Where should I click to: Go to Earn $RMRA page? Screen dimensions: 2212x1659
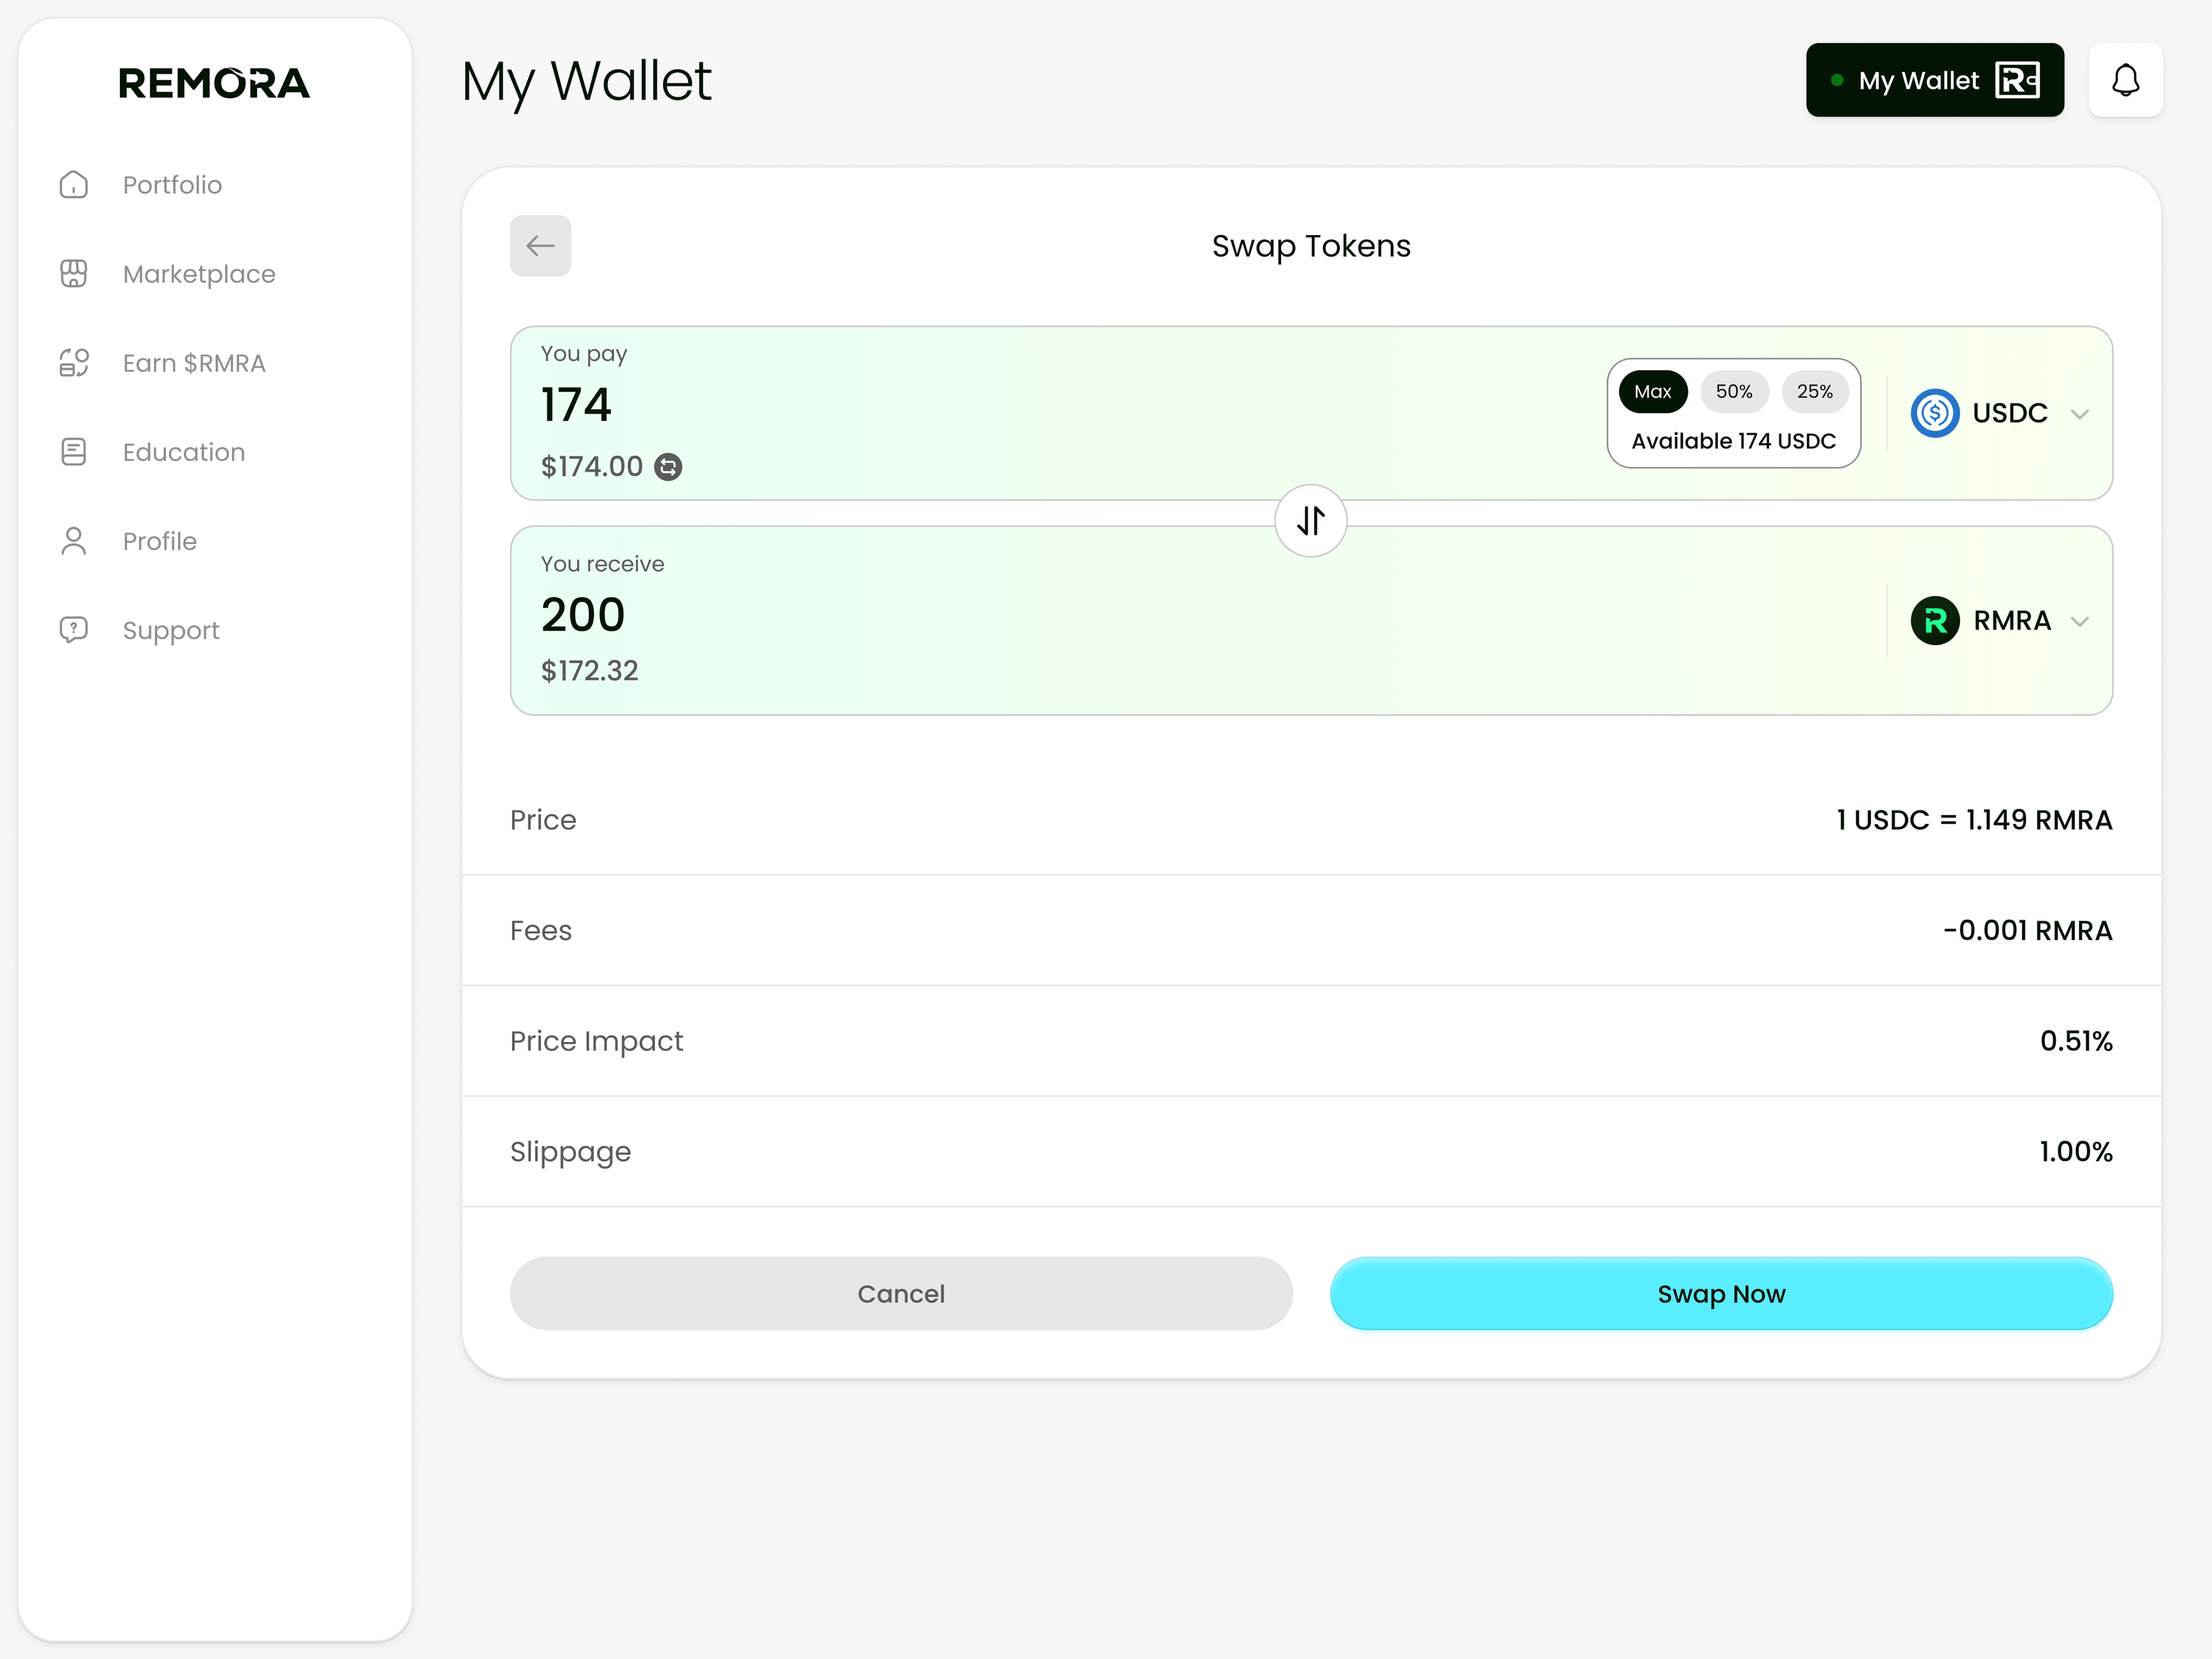coord(194,363)
